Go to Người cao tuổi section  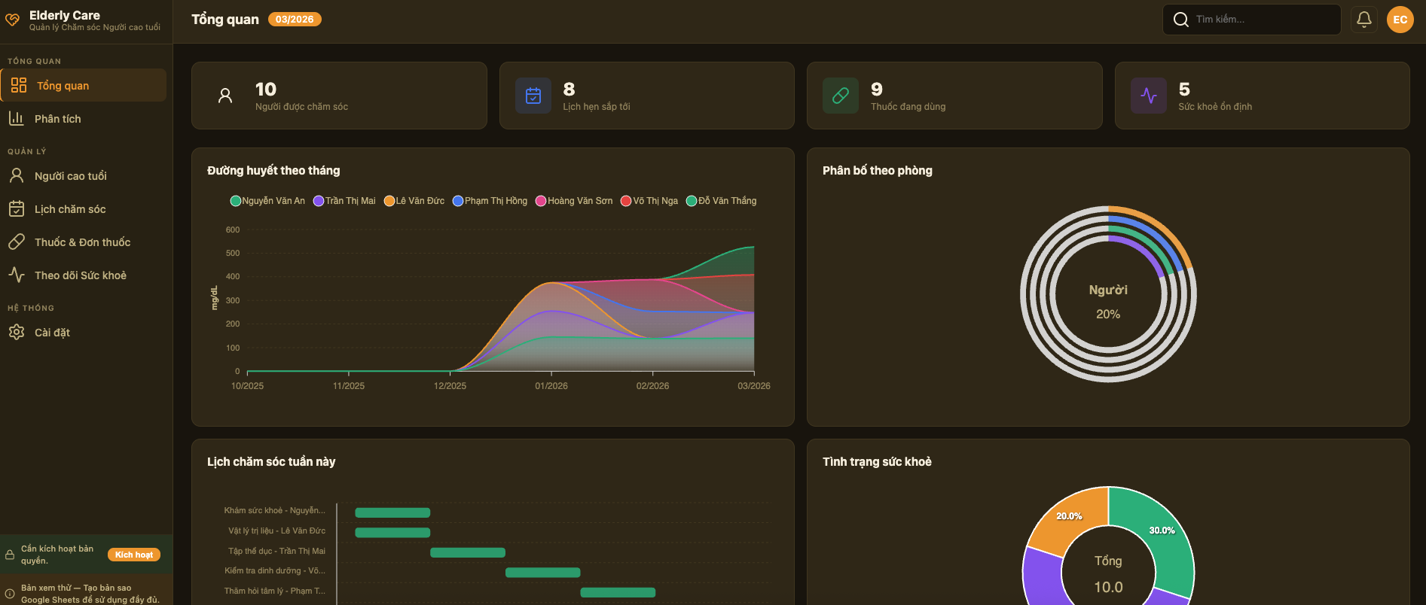(70, 176)
